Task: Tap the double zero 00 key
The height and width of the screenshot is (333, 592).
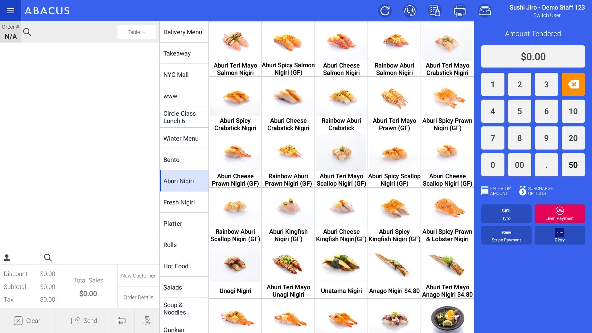Action: [520, 165]
